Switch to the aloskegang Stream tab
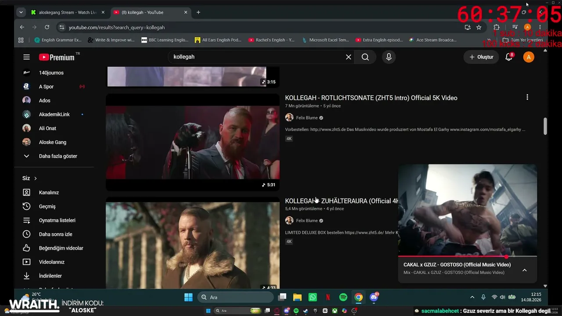Image resolution: width=562 pixels, height=316 pixels. [67, 12]
